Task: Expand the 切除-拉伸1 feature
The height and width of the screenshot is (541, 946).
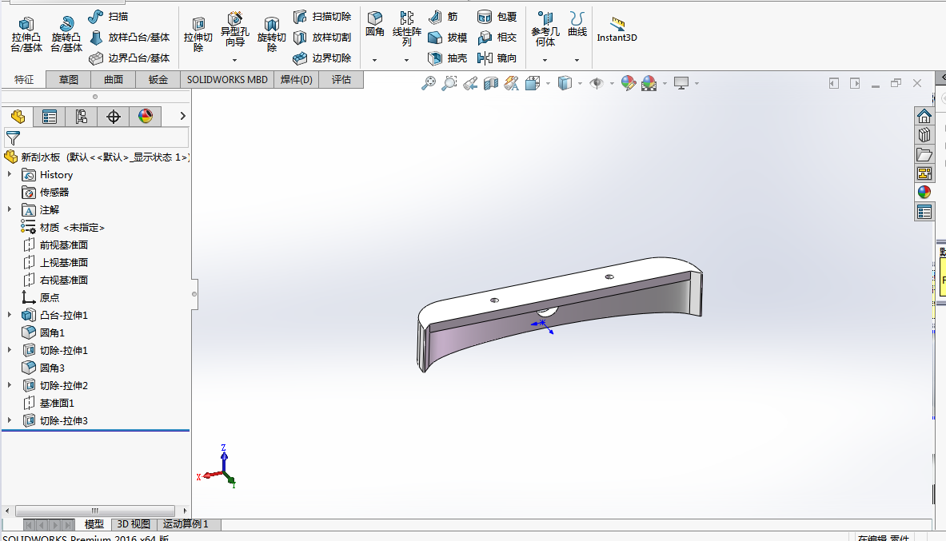Action: click(x=9, y=350)
